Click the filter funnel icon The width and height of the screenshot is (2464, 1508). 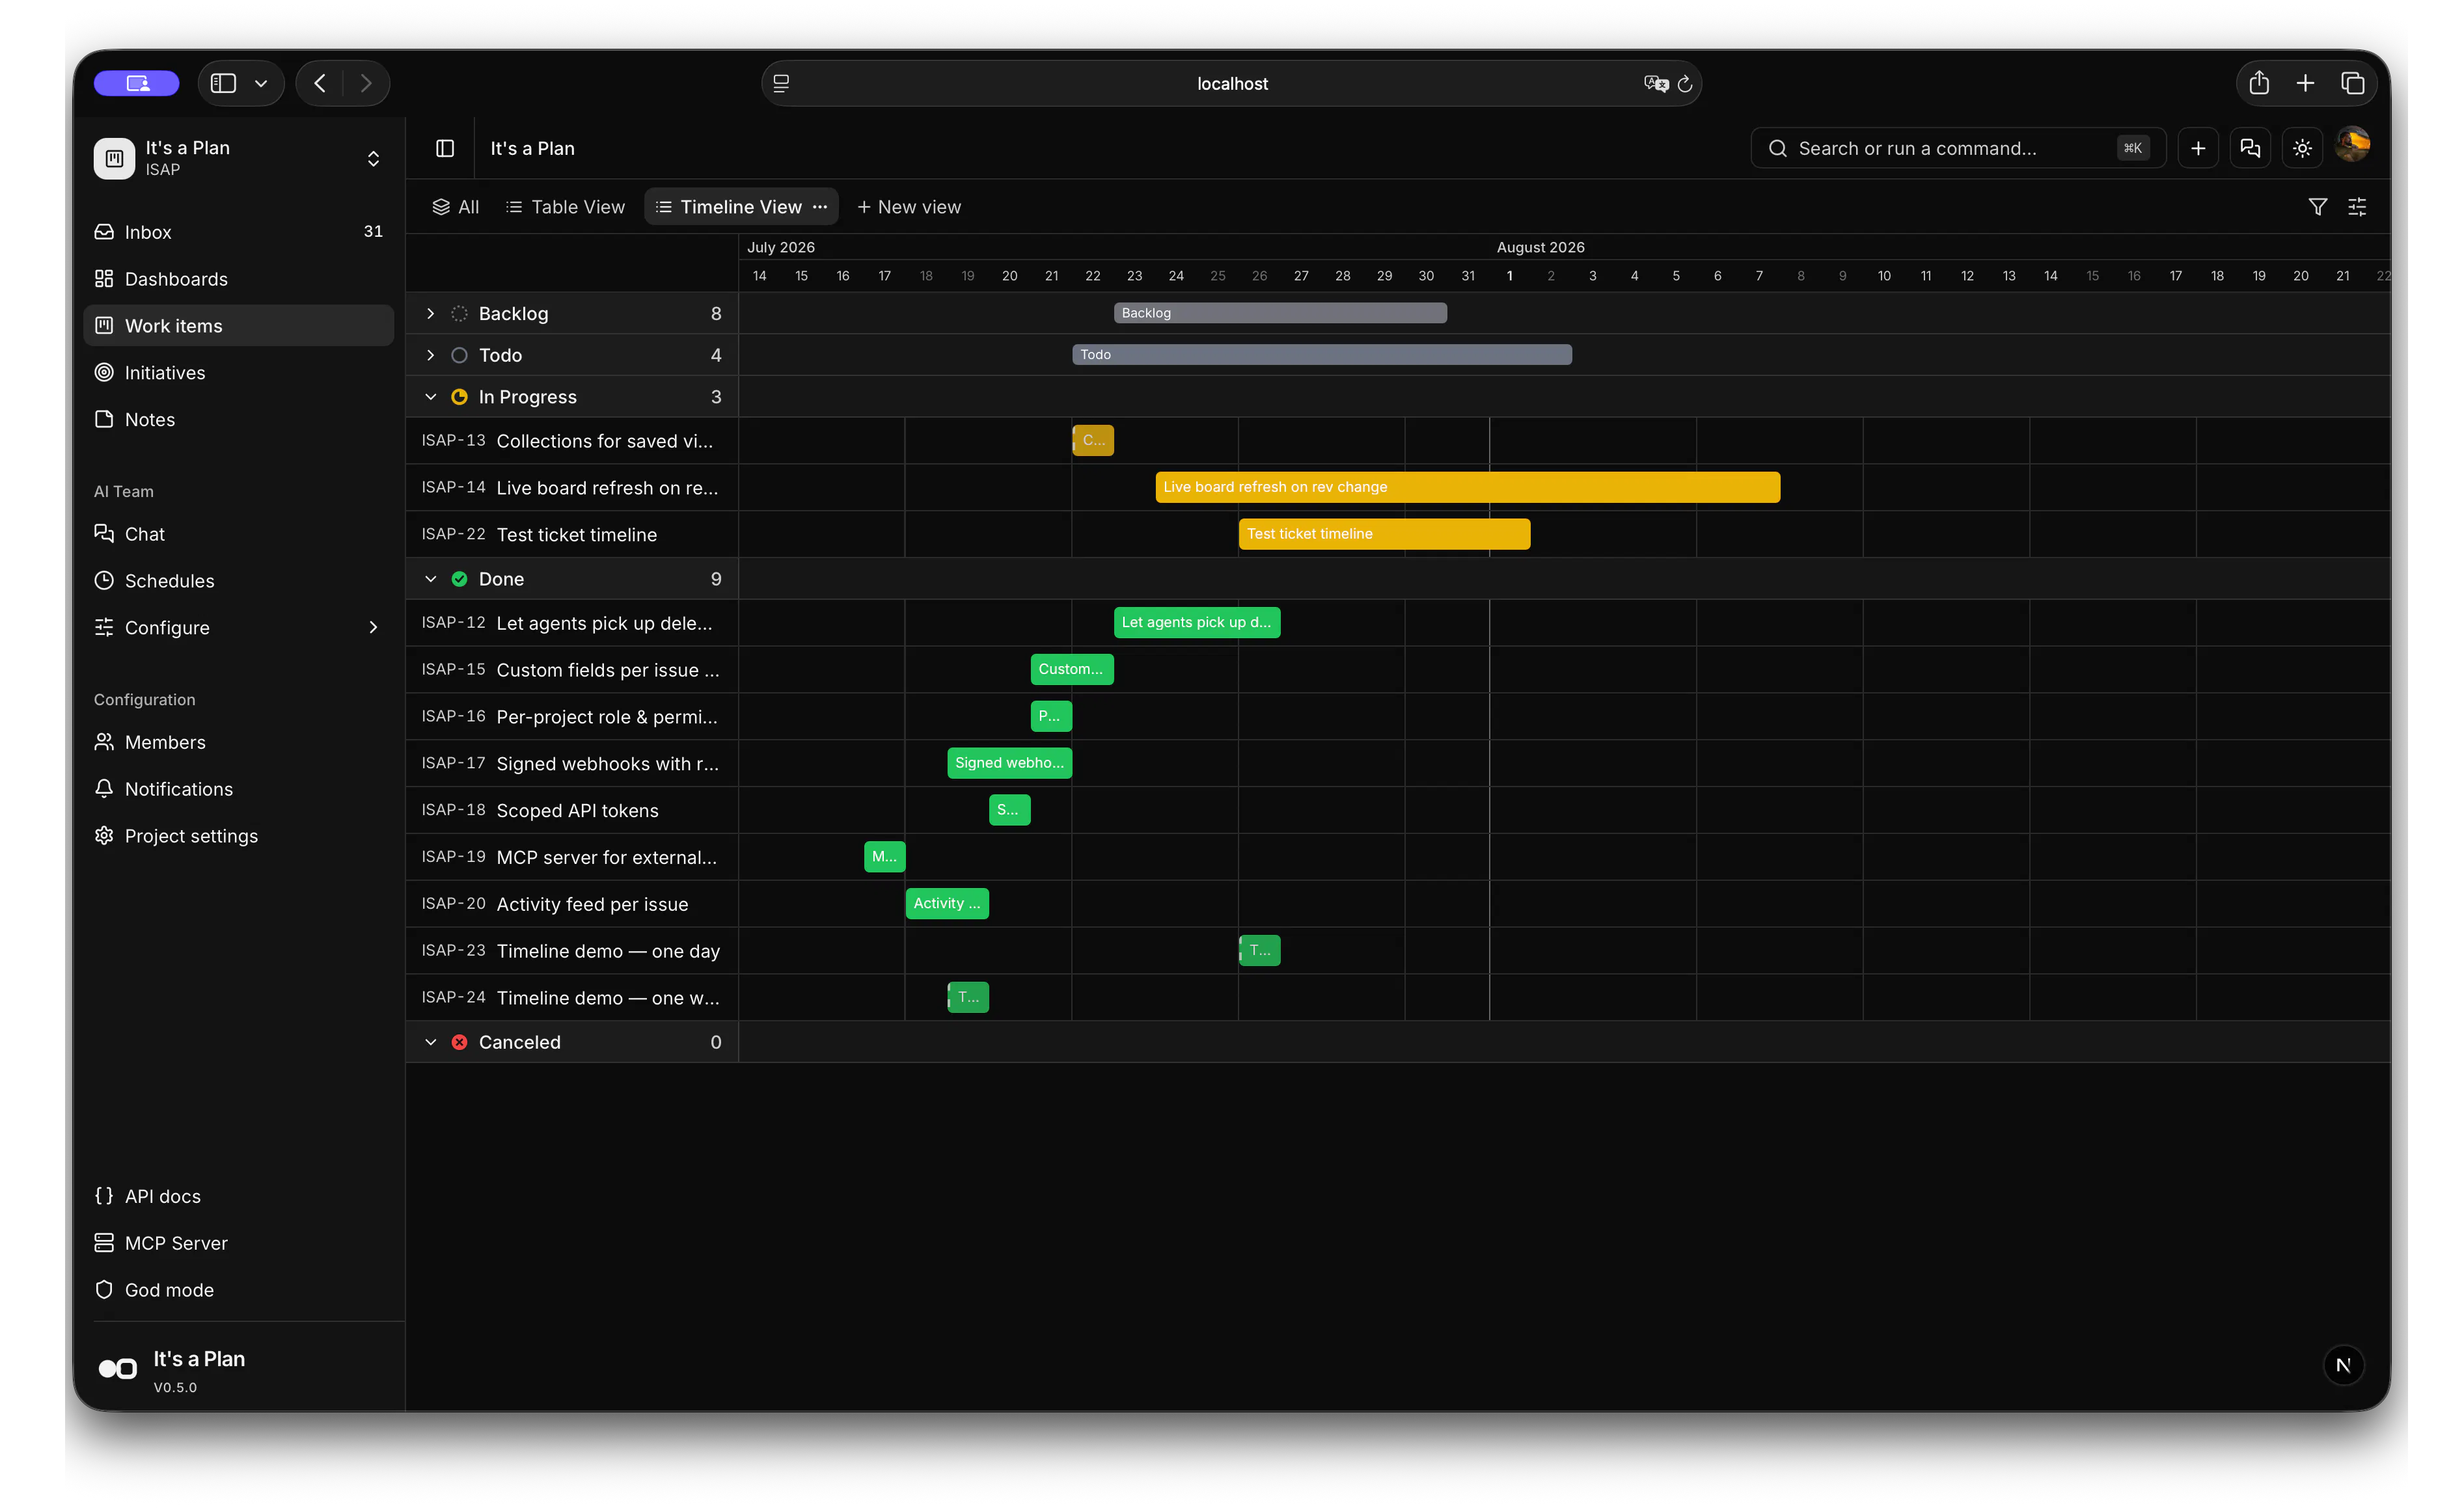coord(2317,207)
